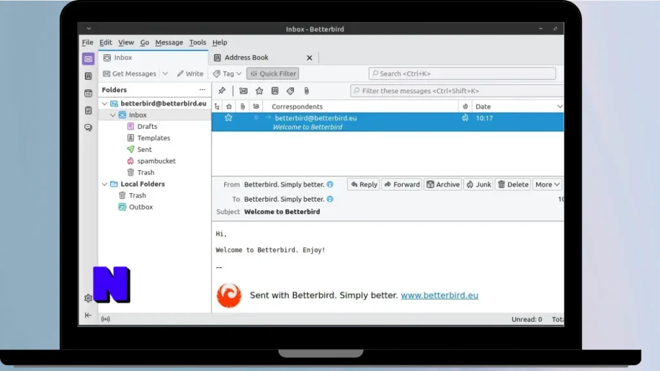This screenshot has width=660, height=371.
Task: Open the Tag dropdown
Action: pyautogui.click(x=228, y=73)
